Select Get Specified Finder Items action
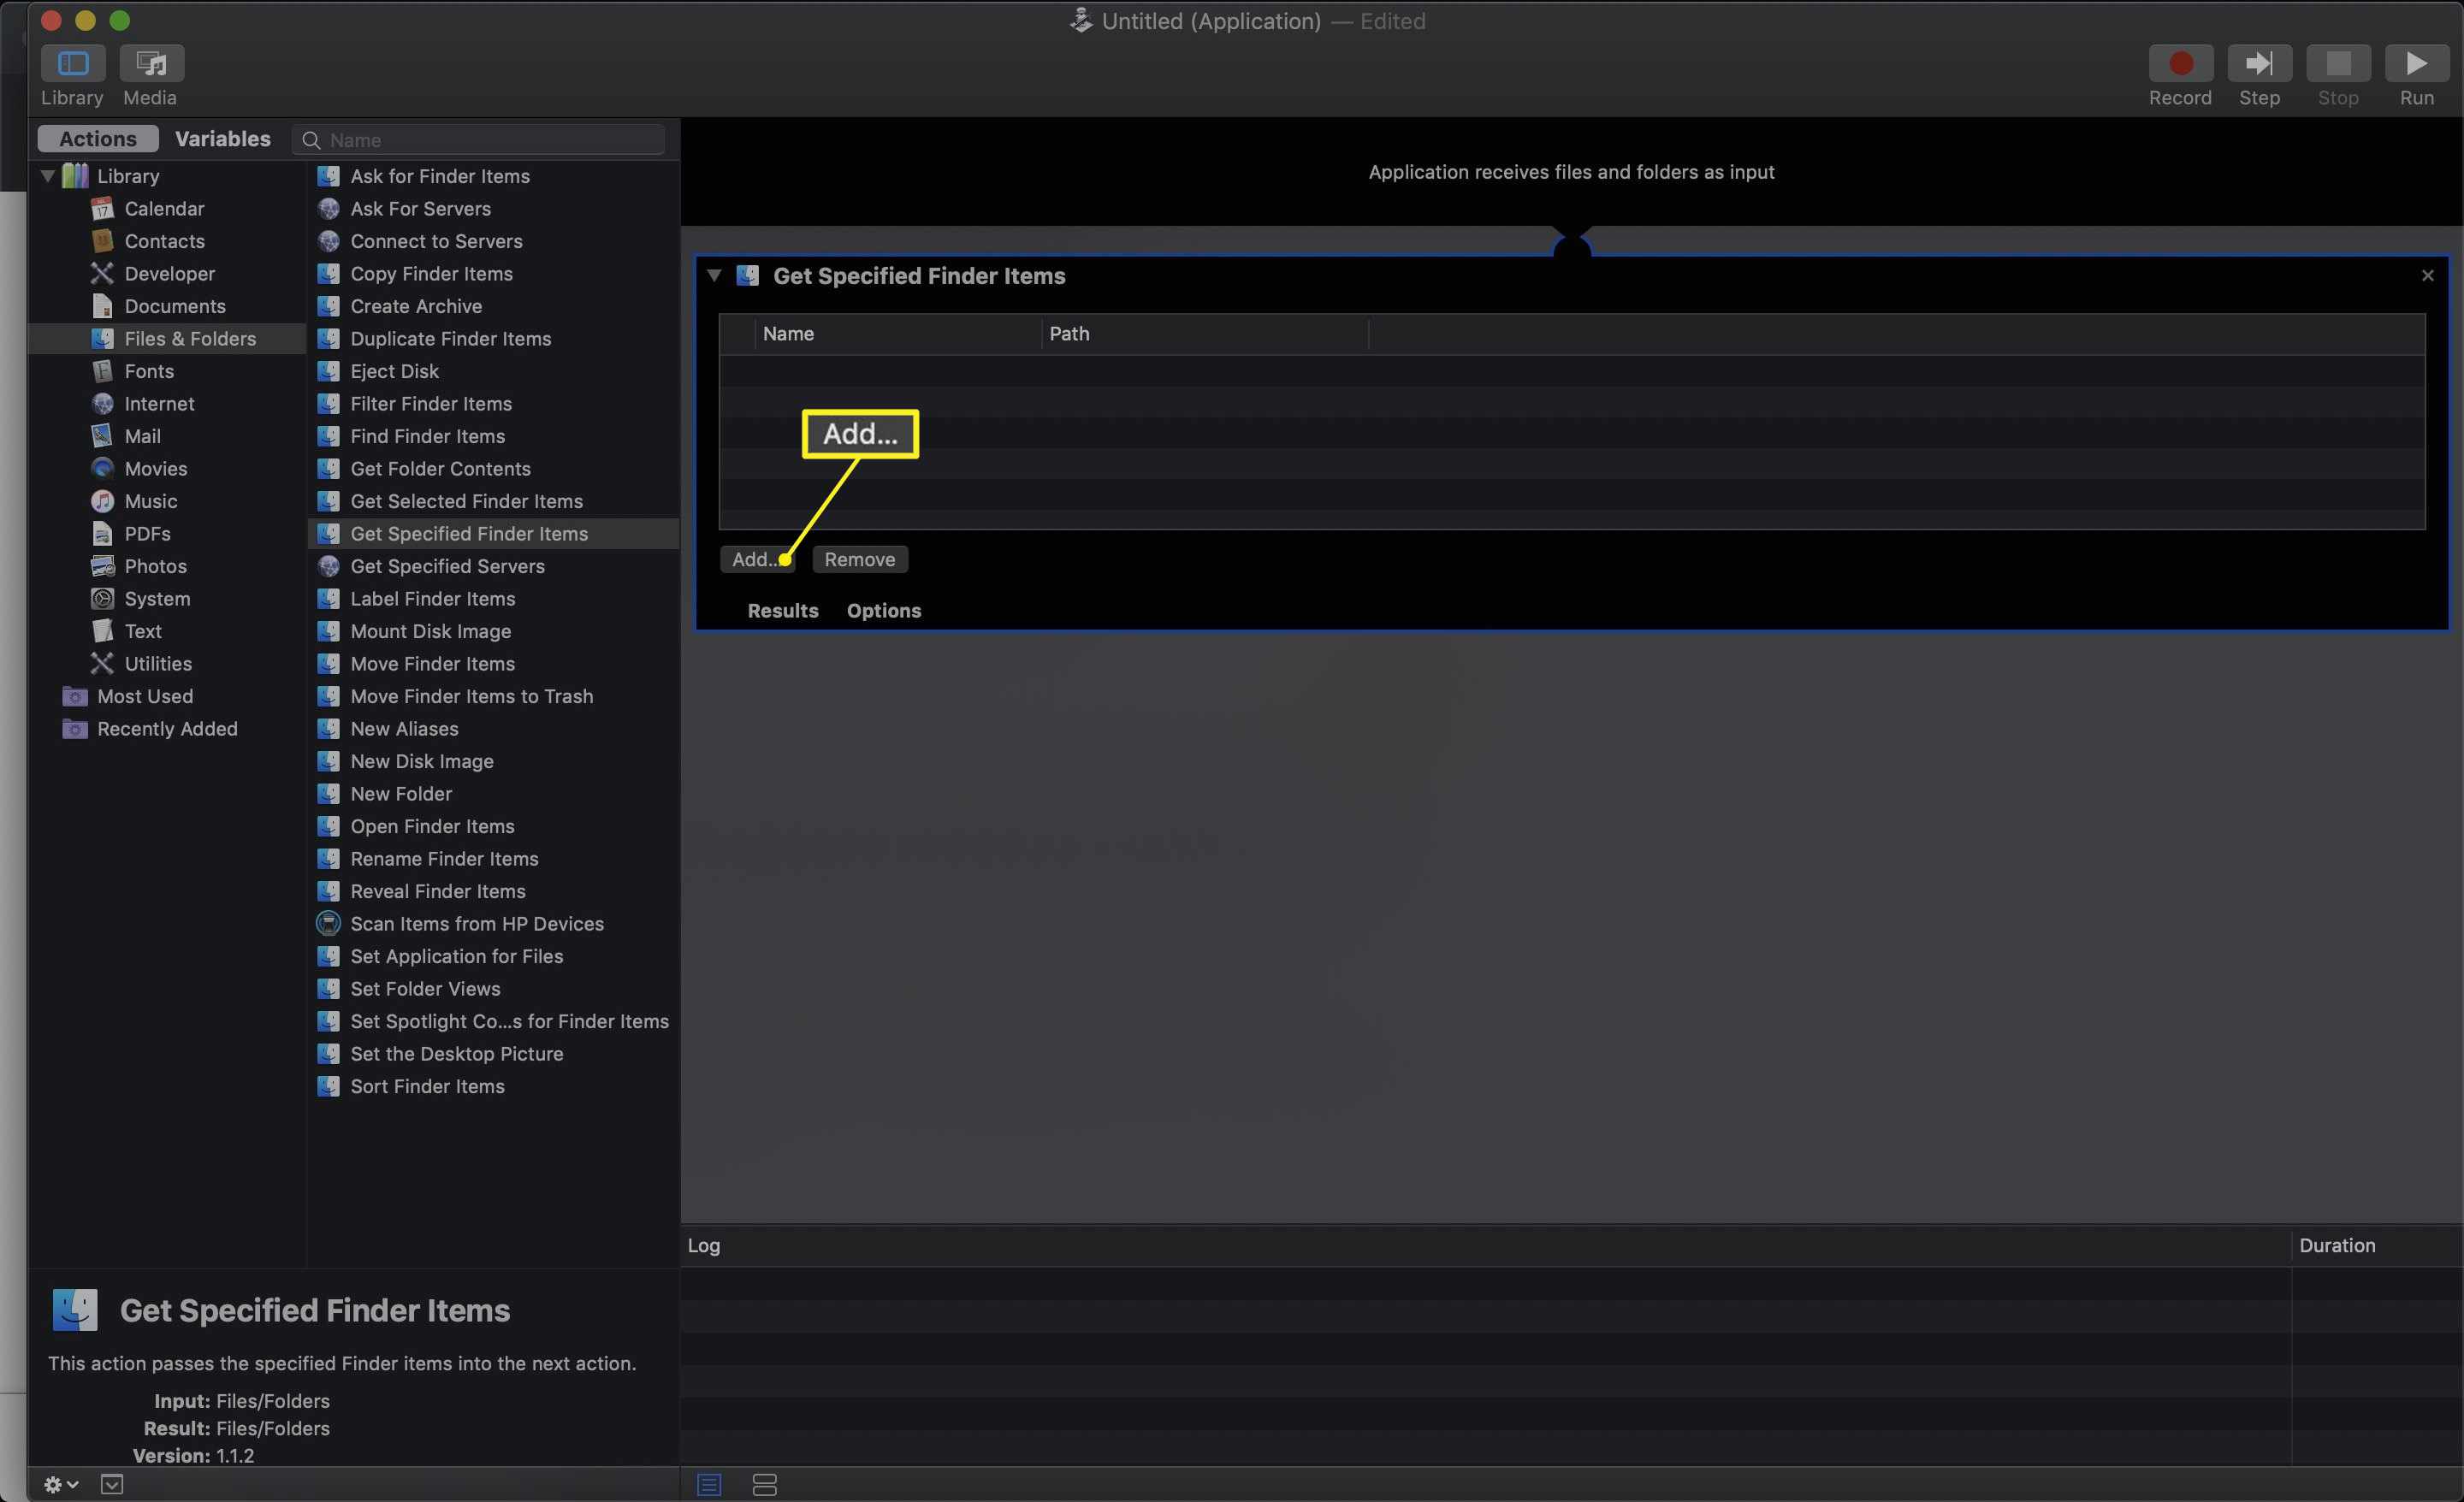Screen dimensions: 2464x1502 468,533
